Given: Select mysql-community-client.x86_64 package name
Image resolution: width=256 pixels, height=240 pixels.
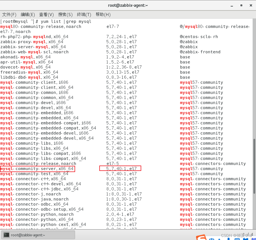Looking at the screenshot, I should pos(37,87).
